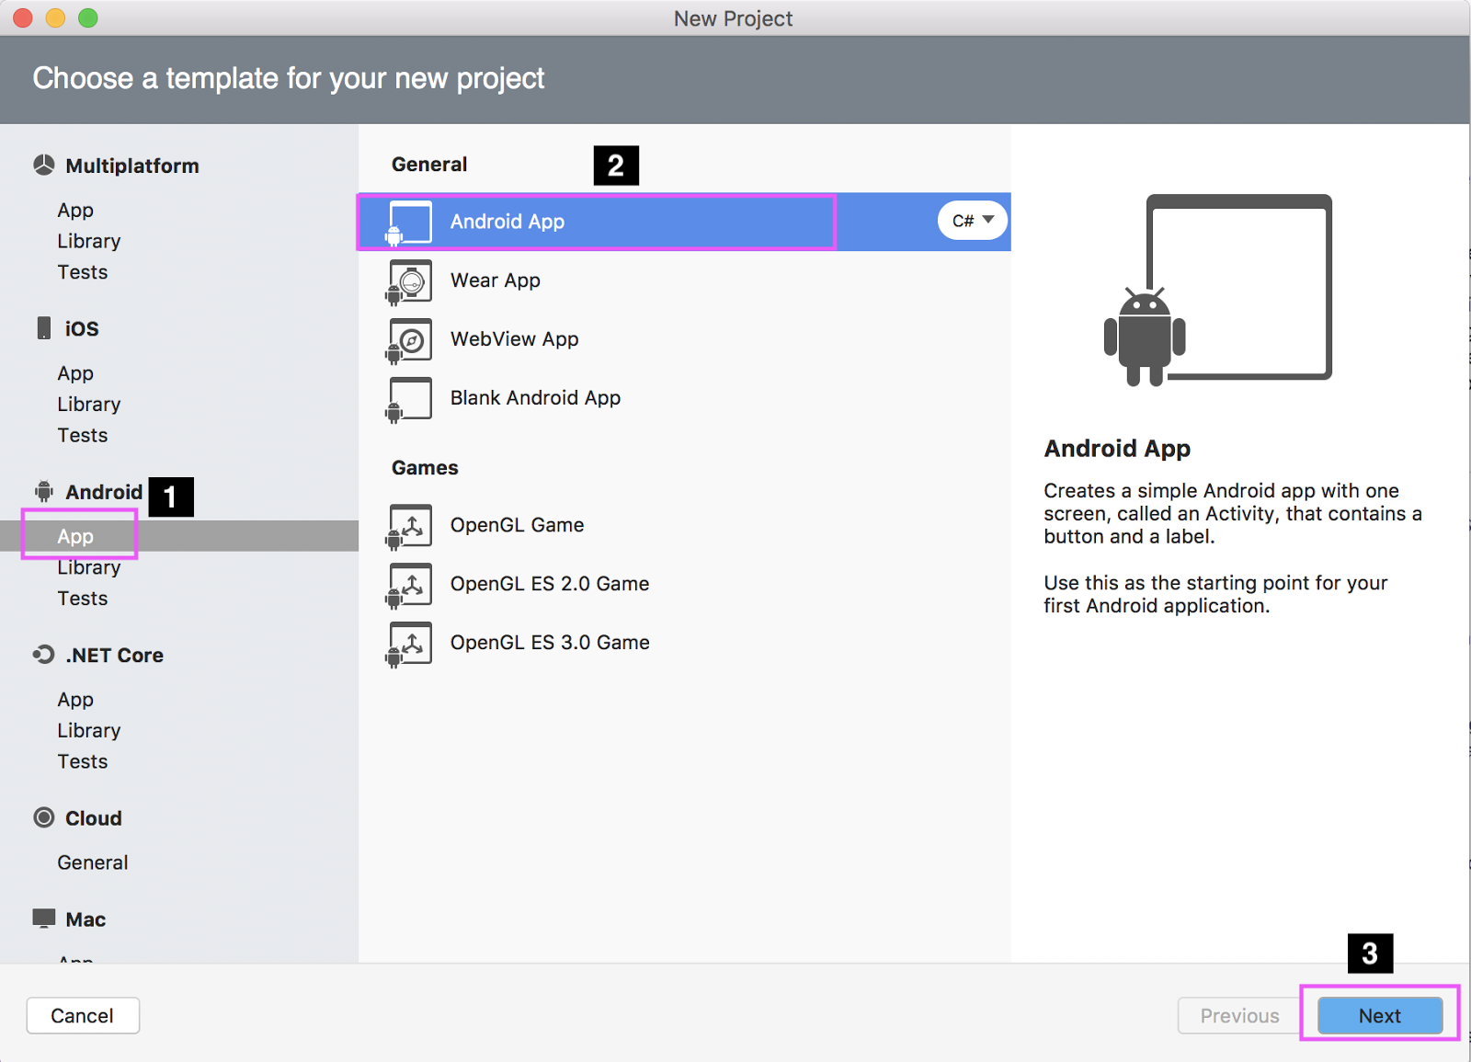
Task: Click the large Android App preview image
Action: pyautogui.click(x=1218, y=290)
